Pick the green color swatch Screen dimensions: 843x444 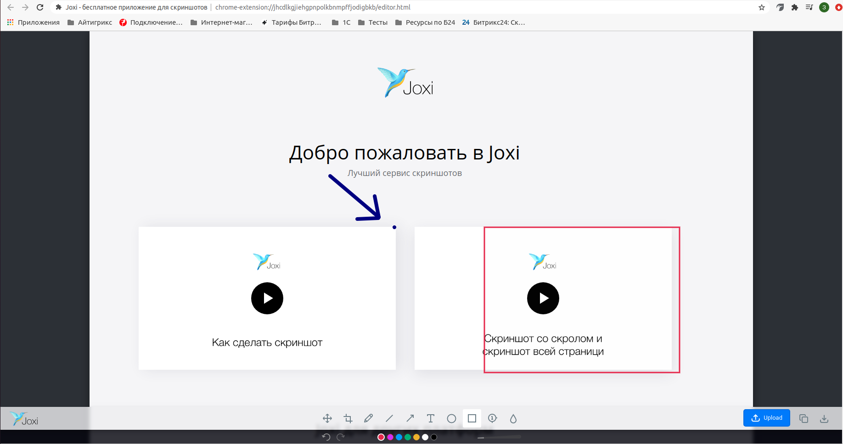(x=408, y=437)
